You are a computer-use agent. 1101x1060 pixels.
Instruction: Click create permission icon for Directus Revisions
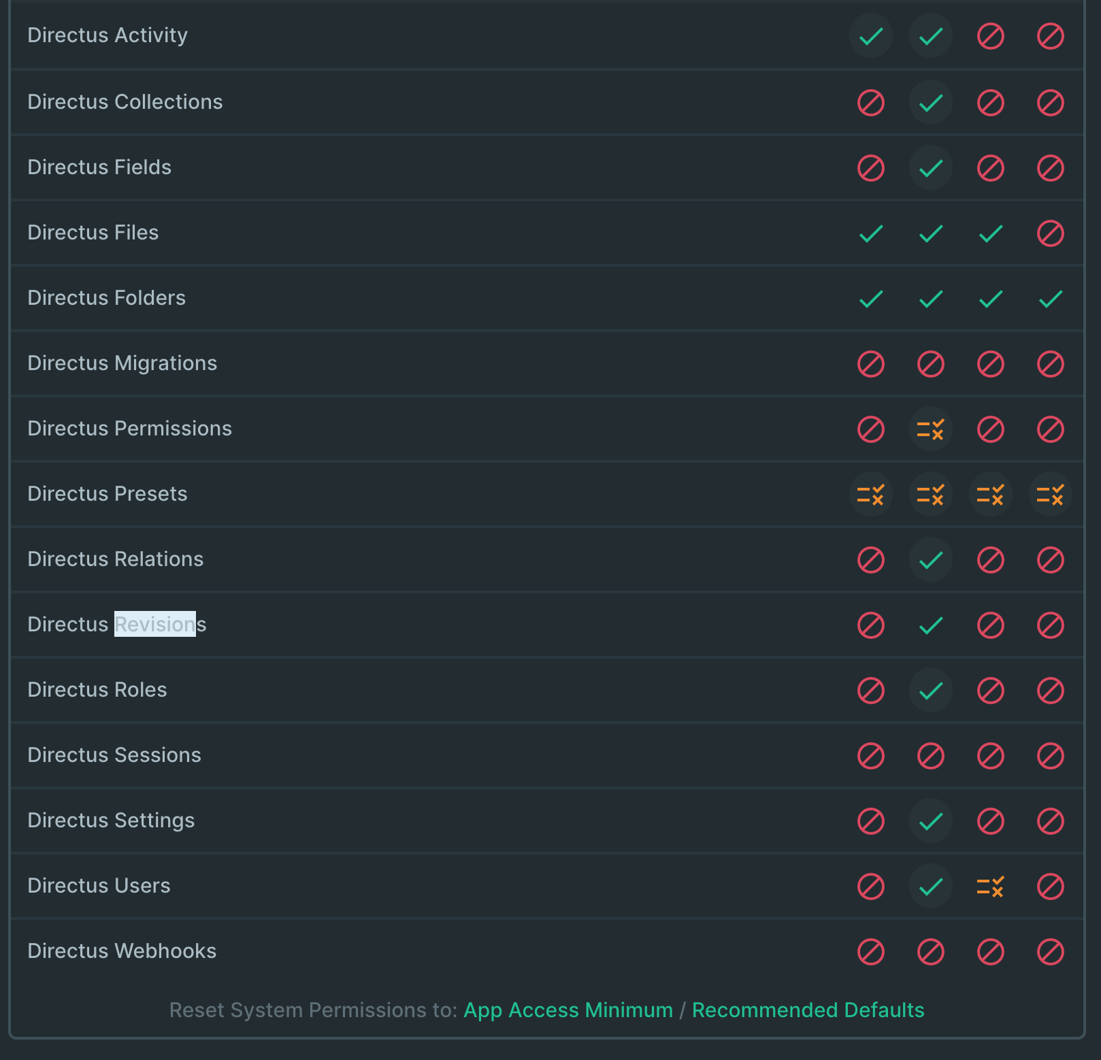click(x=871, y=625)
